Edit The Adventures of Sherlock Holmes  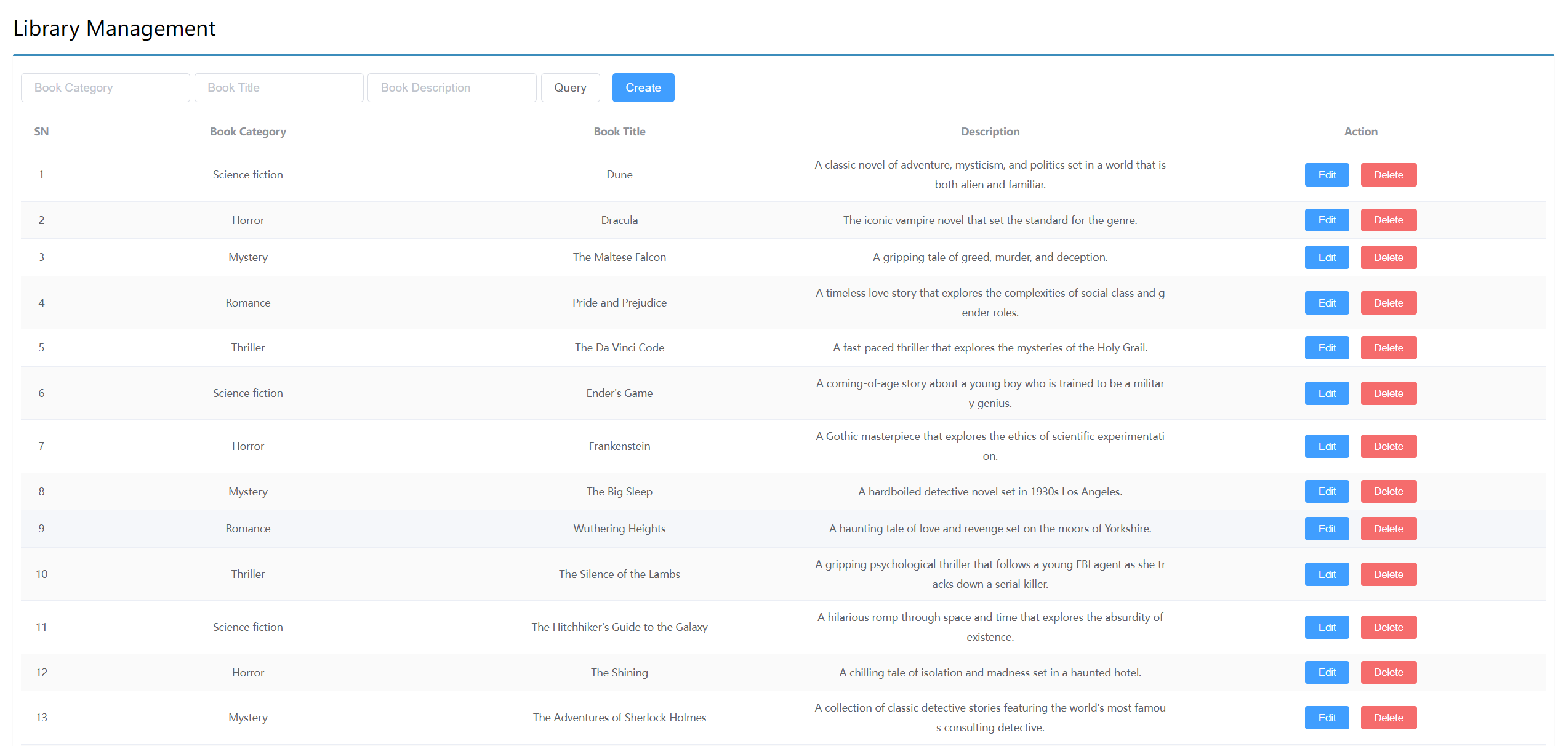(x=1327, y=718)
